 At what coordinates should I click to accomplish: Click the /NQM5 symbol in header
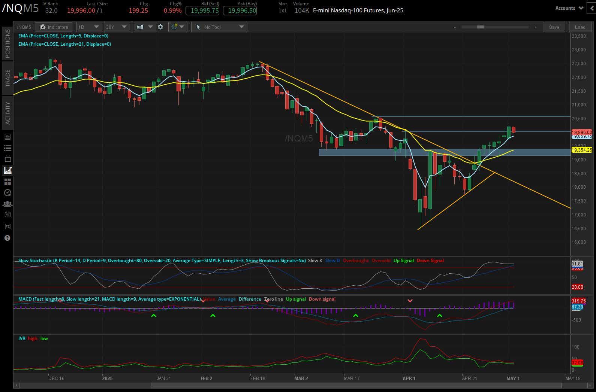point(20,8)
